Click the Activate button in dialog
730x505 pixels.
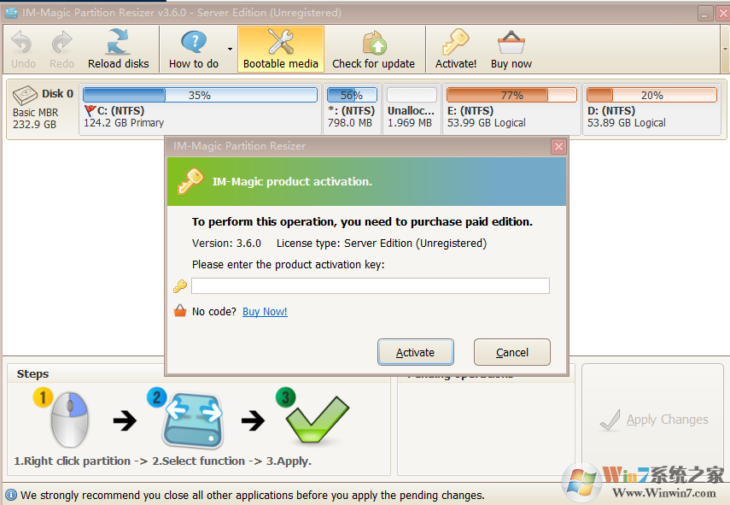point(415,352)
